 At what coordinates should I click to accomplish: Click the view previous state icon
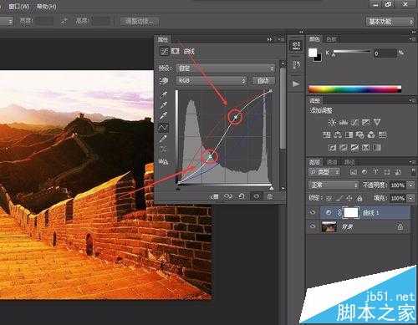(228, 196)
